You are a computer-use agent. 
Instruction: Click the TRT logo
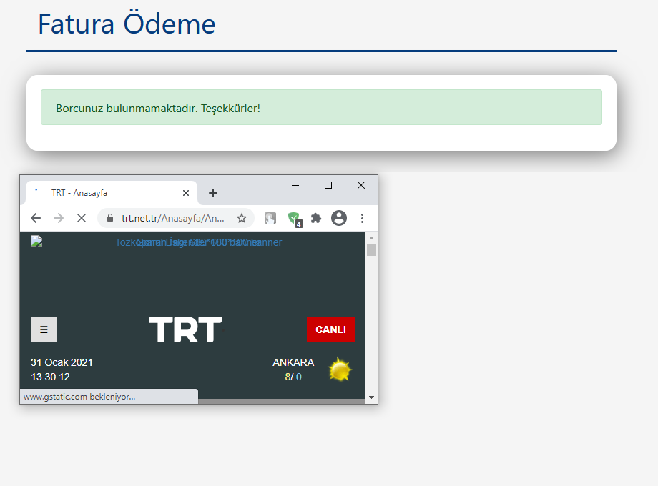[185, 329]
